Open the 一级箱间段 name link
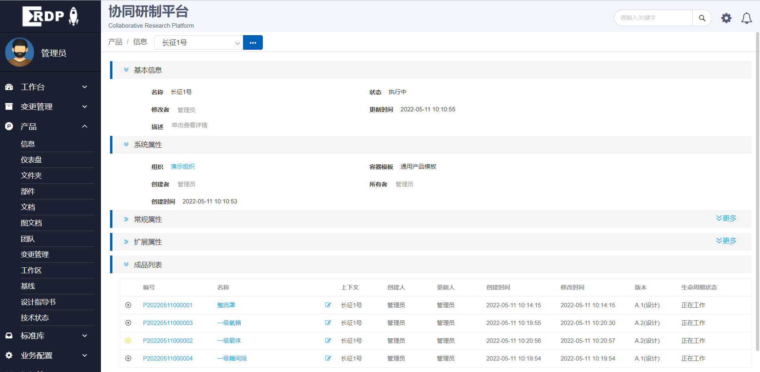Screen dimensions: 760x372 (232, 359)
